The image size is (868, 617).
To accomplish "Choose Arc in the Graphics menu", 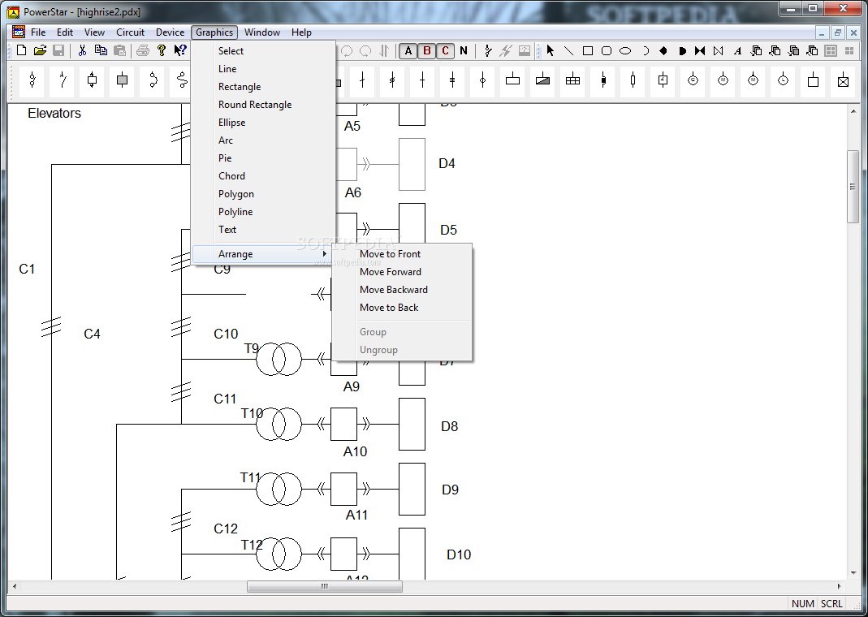I will click(264, 140).
